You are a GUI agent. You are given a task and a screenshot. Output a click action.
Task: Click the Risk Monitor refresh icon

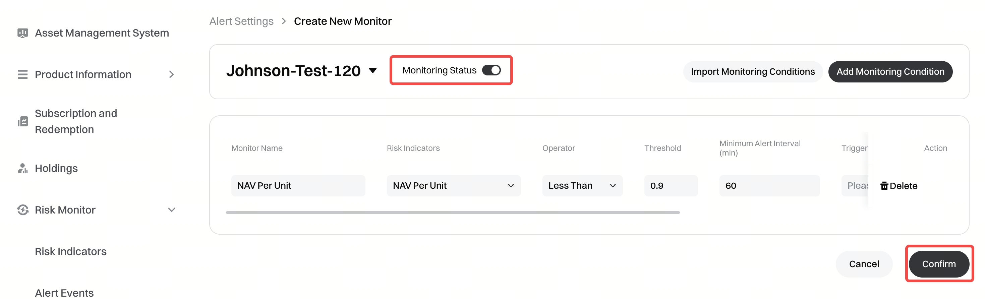(x=22, y=210)
